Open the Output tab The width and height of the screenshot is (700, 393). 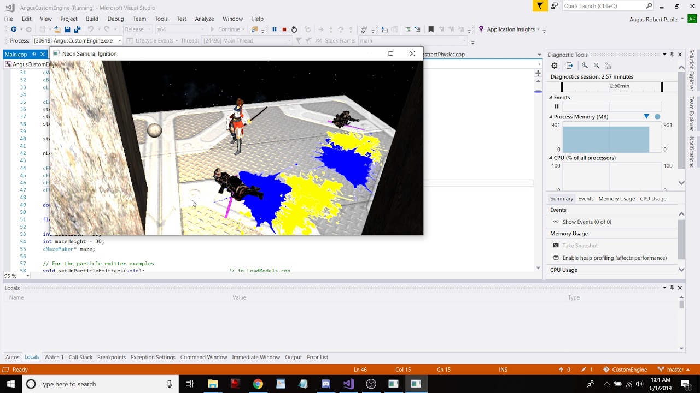[293, 357]
